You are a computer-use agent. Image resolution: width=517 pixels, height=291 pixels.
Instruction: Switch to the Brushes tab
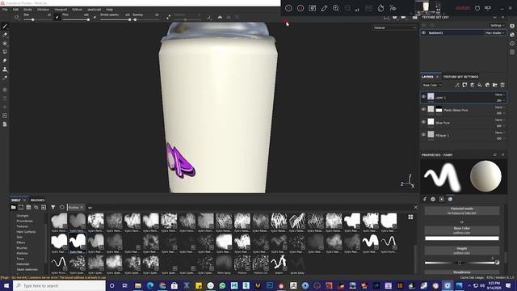tap(37, 200)
